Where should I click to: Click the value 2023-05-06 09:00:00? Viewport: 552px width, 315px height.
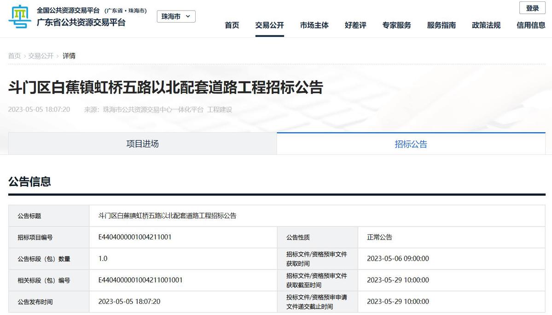(x=398, y=259)
